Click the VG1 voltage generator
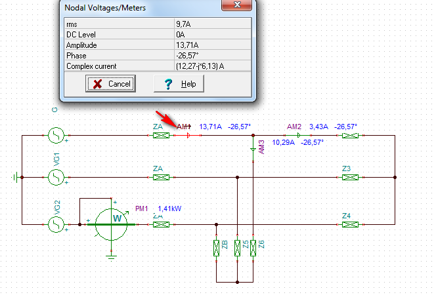The image size is (436, 297). pyautogui.click(x=55, y=177)
